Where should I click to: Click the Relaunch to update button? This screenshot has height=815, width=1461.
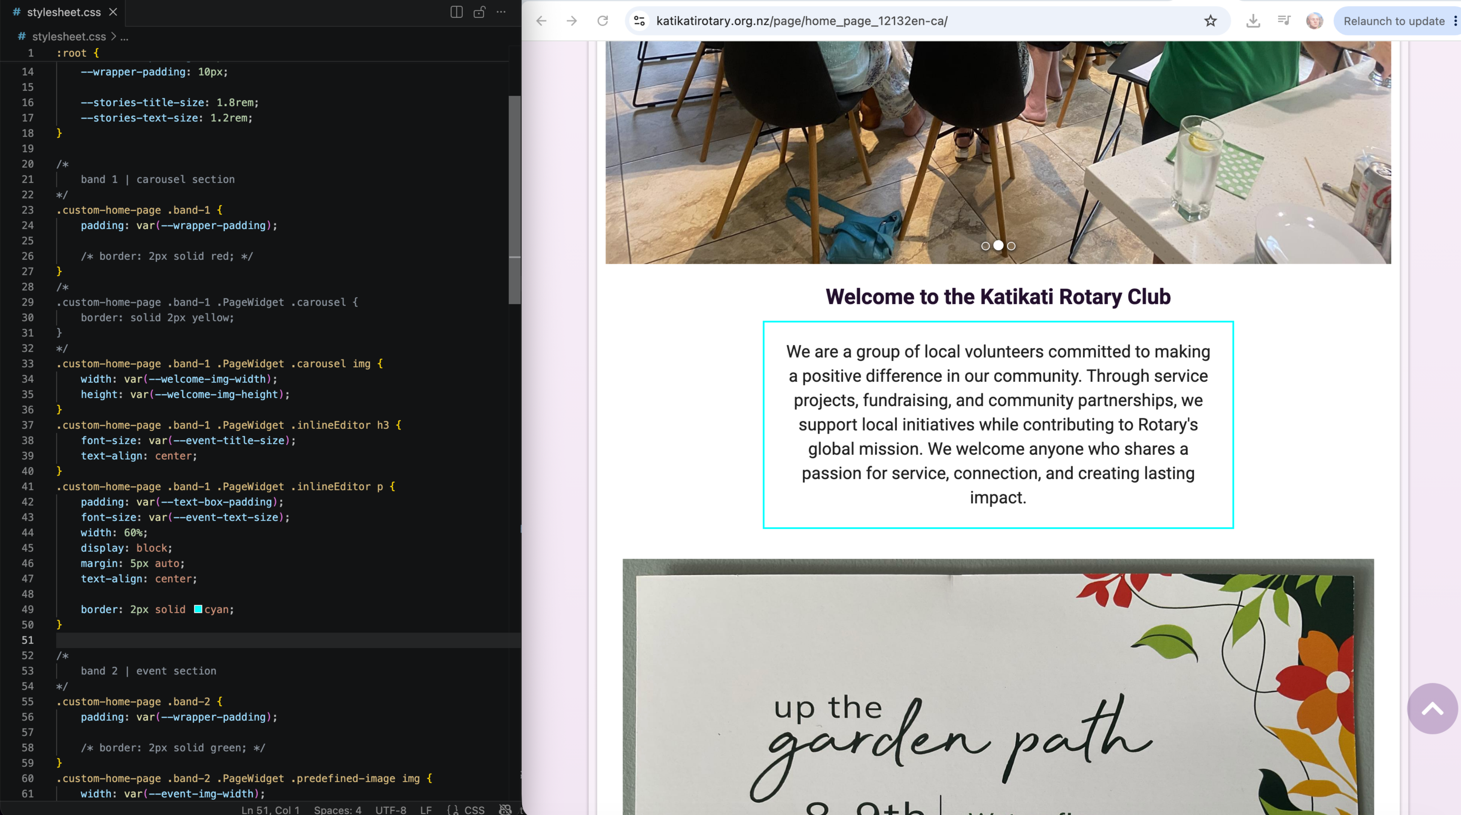pos(1394,21)
